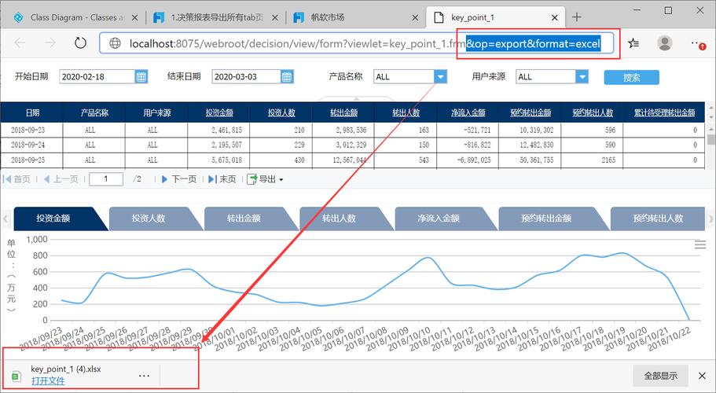Click the browser forward arrow

50,43
